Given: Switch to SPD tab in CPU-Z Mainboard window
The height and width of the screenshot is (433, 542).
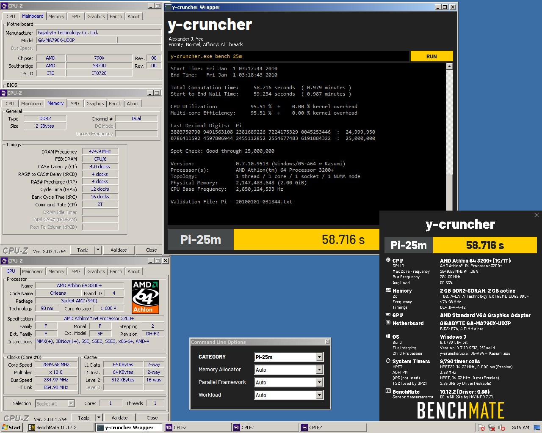Looking at the screenshot, I should pyautogui.click(x=76, y=16).
